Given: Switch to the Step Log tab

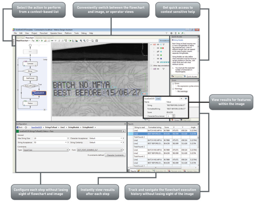Looking at the screenshot, I should [x=185, y=120].
